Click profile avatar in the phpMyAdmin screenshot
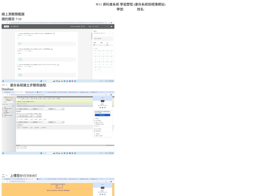 [102, 101]
